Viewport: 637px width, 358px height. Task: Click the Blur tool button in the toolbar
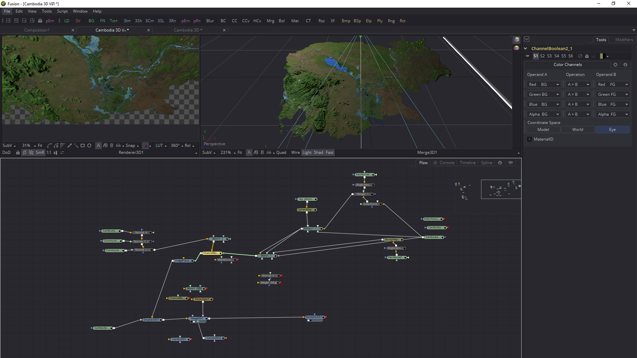click(210, 21)
